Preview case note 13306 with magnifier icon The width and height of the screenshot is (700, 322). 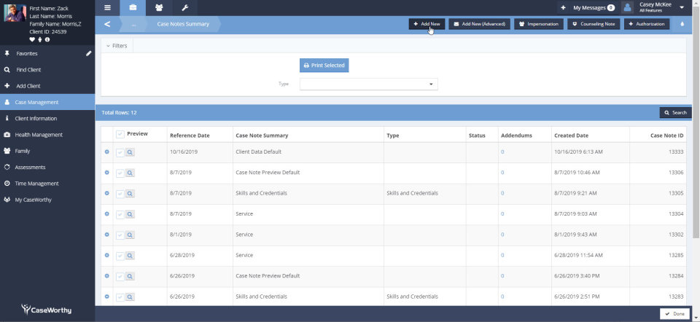point(130,173)
